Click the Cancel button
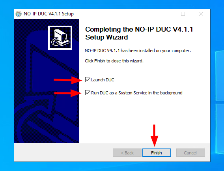Screen dimensions: 224x171 point(190,153)
